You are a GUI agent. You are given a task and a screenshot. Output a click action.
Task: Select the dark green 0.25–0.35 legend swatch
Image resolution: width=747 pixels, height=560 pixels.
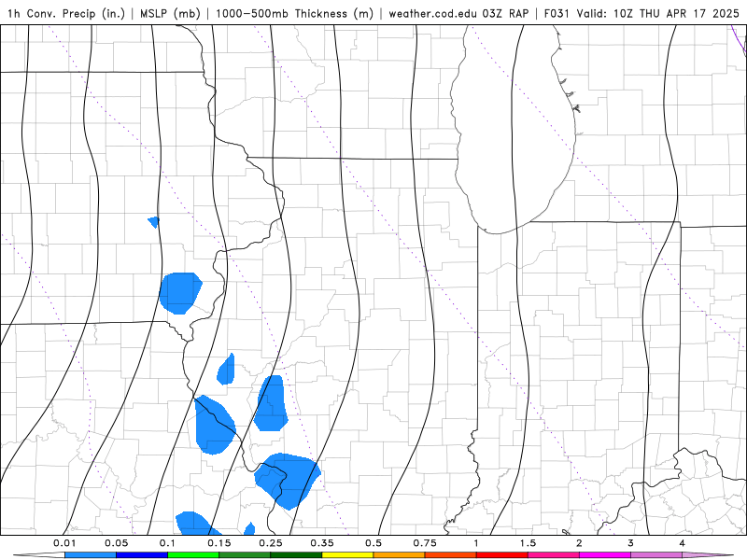coord(296,555)
